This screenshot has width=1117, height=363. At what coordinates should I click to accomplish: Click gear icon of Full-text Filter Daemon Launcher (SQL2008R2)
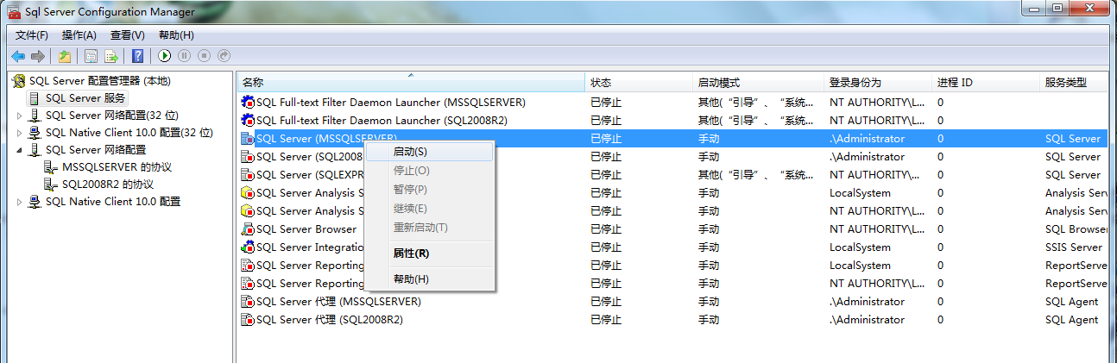point(248,121)
